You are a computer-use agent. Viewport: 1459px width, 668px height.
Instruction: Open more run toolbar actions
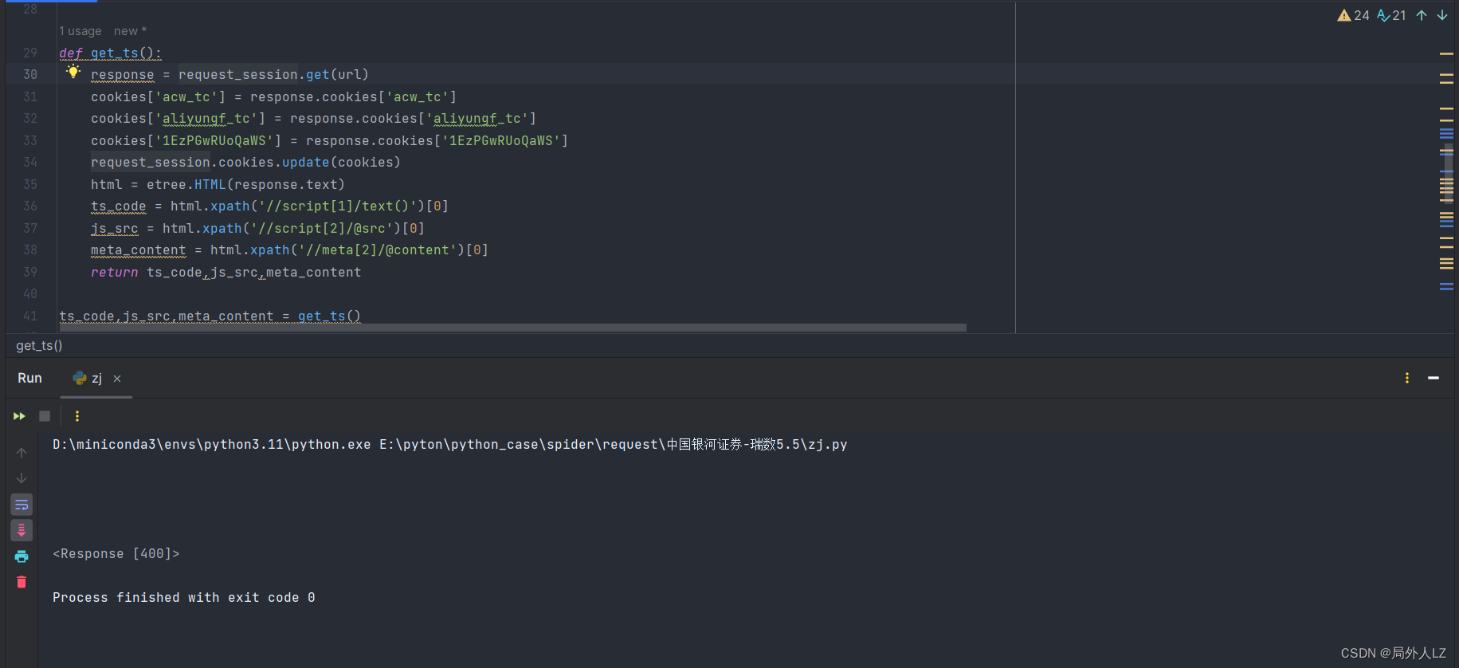click(77, 416)
